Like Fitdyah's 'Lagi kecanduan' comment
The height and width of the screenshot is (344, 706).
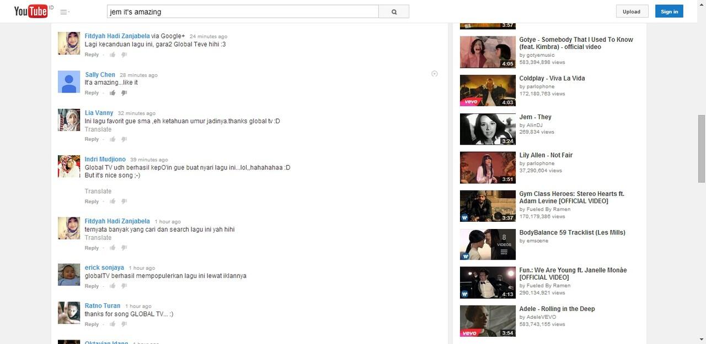point(113,54)
